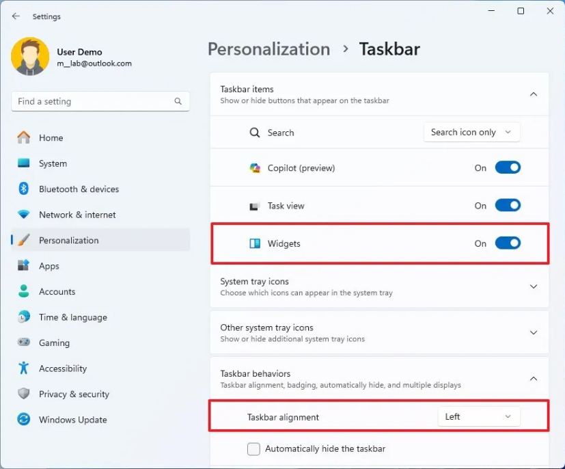Open the Search icon only dropdown

pyautogui.click(x=471, y=132)
